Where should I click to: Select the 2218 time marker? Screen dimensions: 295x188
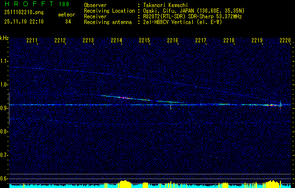coord(229,41)
